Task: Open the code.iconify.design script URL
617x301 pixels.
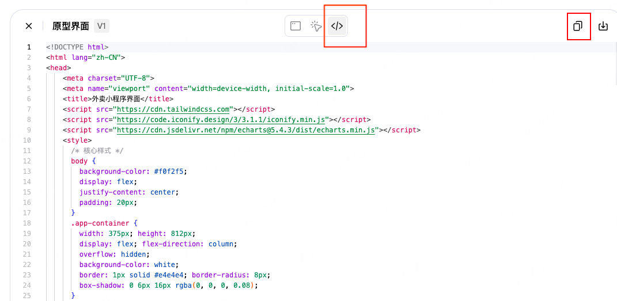Action: [222, 119]
